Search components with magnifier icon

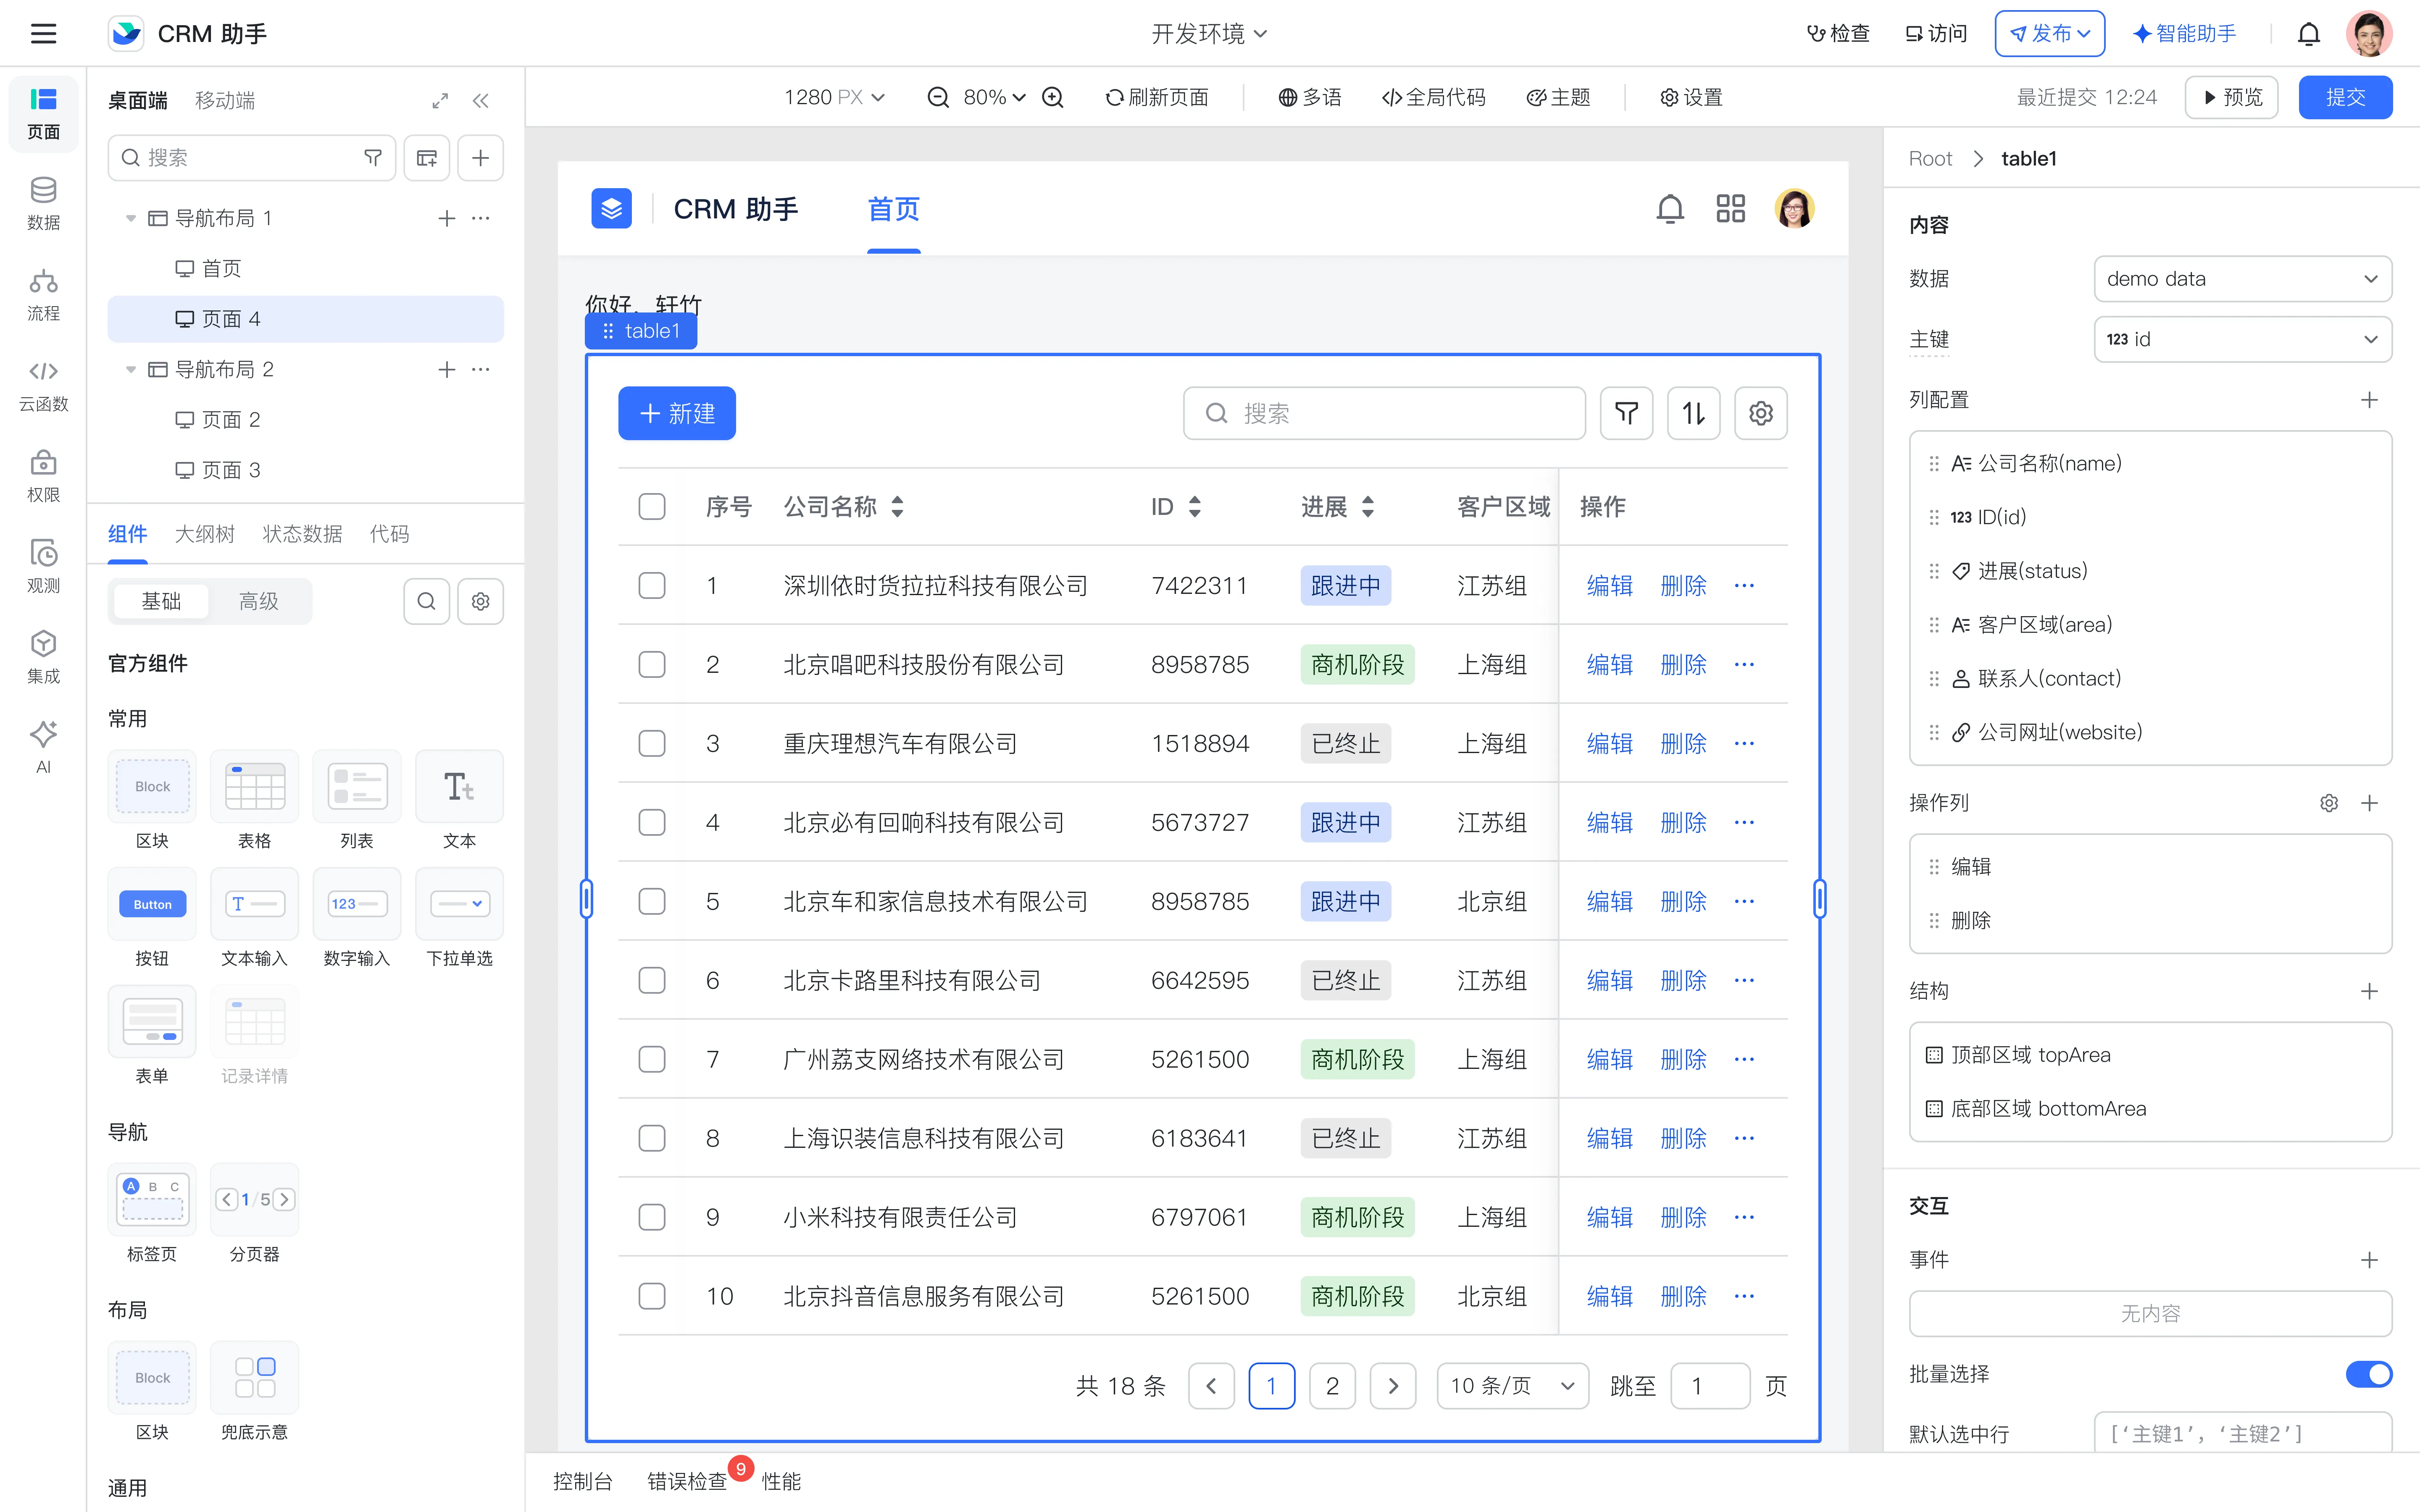(426, 601)
